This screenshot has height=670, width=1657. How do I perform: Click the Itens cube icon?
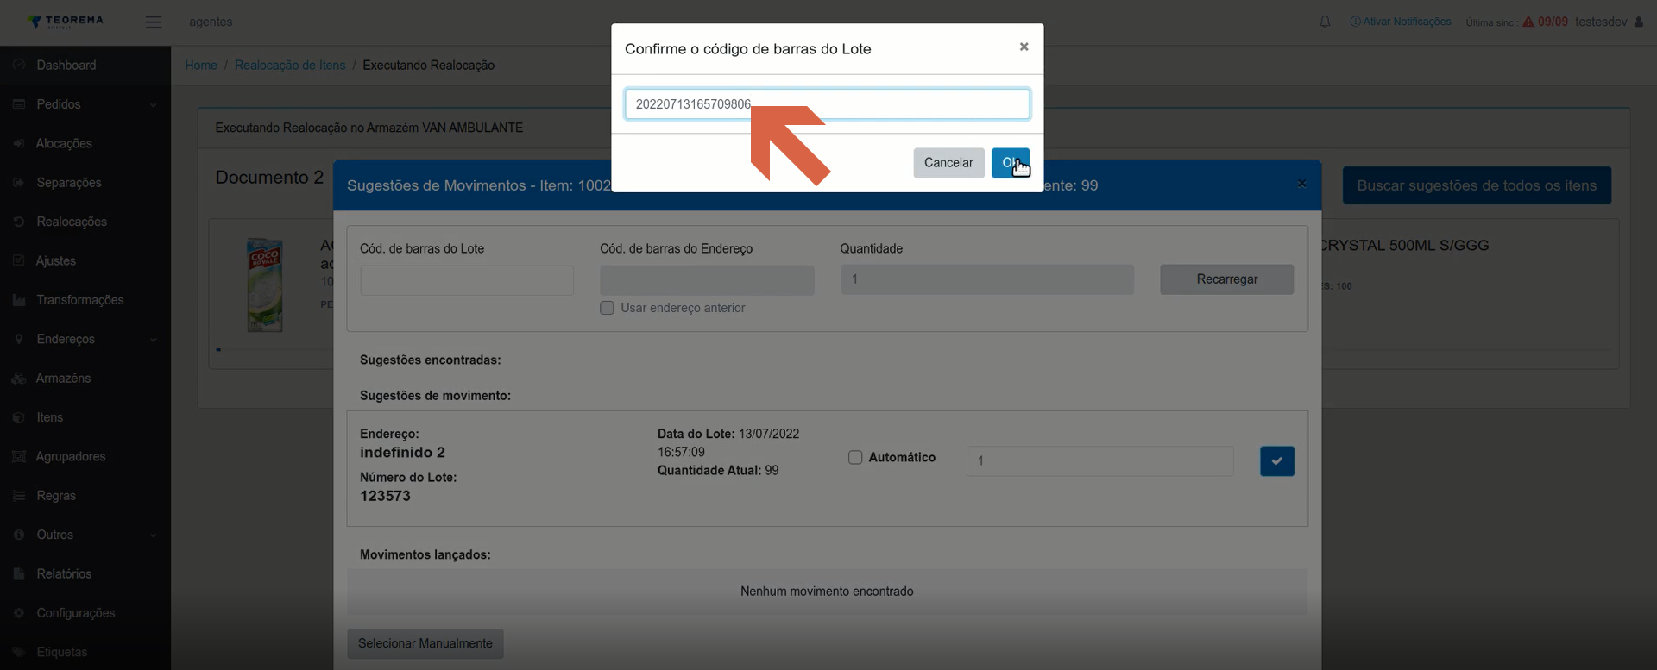[19, 417]
